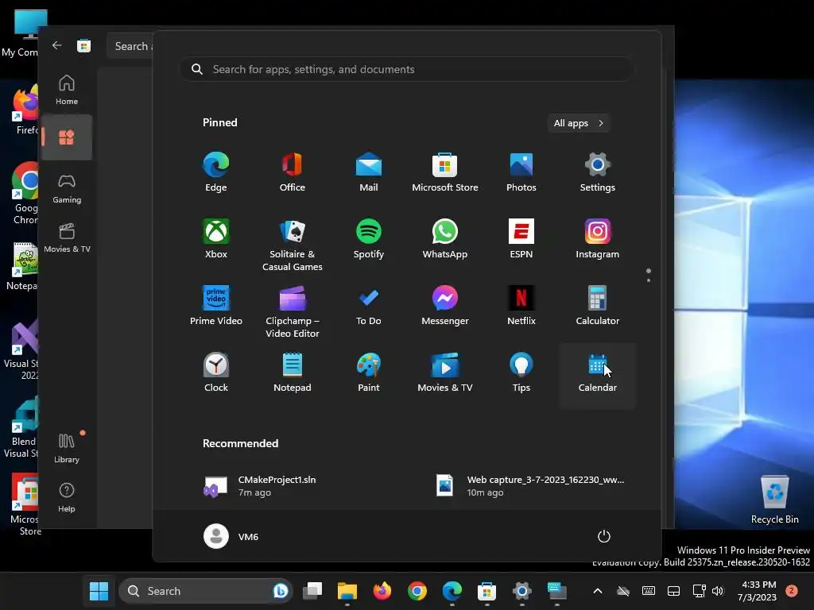This screenshot has width=814, height=610.
Task: Open the ESPN app
Action: 521,239
